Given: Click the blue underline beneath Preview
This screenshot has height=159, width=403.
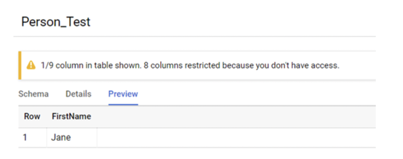Looking at the screenshot, I should pos(123,104).
